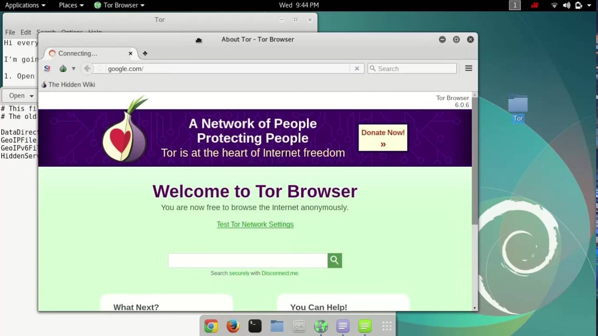This screenshot has height=336, width=598.
Task: Click the 'Welcome to Tor Browser' heading
Action: (x=255, y=191)
